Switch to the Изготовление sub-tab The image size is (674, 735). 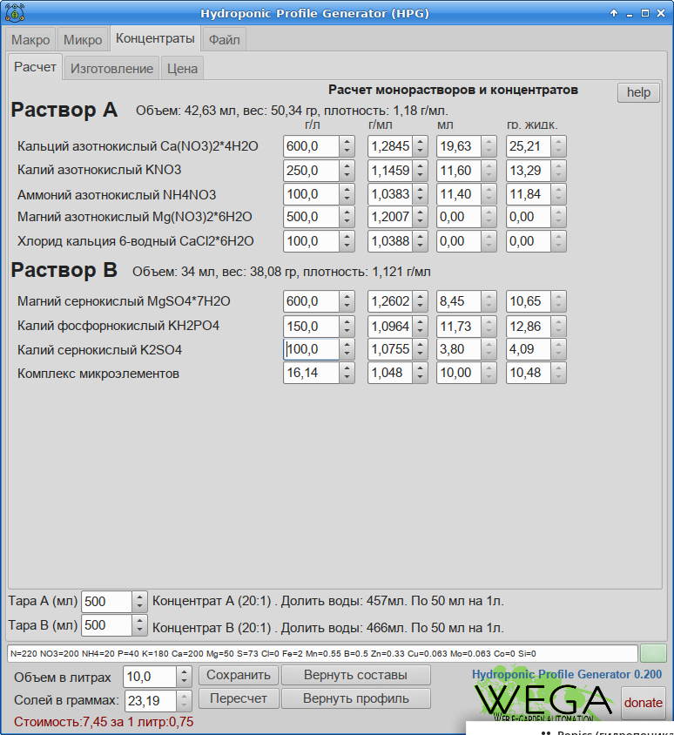pos(111,69)
